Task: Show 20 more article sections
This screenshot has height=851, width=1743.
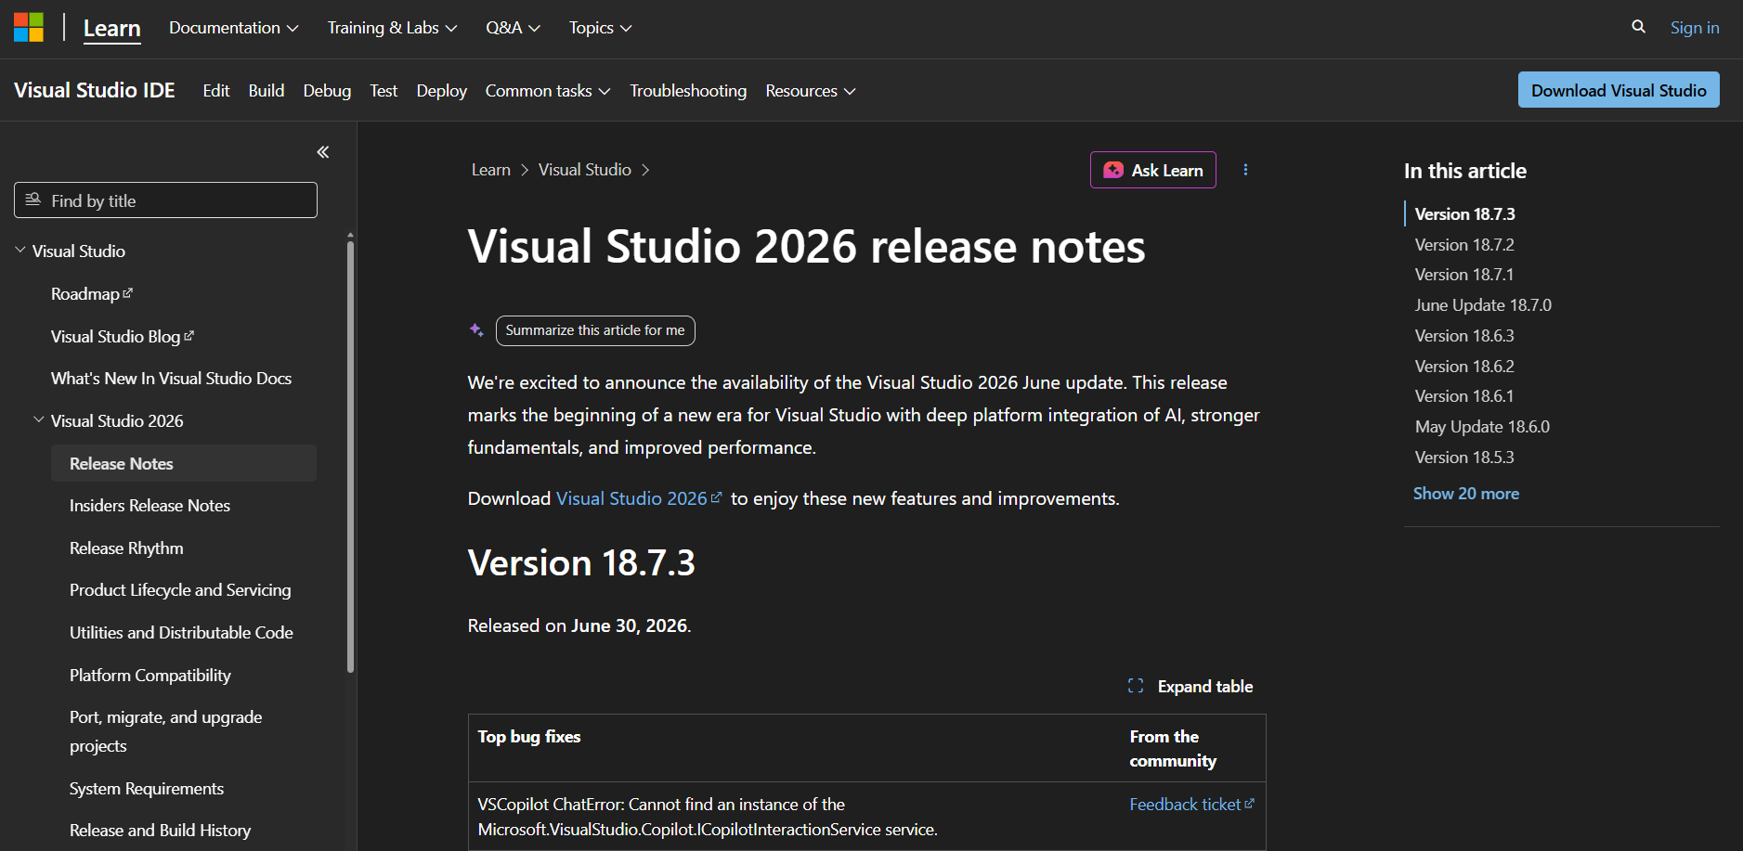Action: point(1466,494)
